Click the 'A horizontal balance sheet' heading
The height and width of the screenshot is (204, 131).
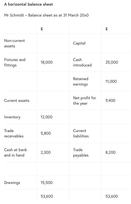coord(28,4)
